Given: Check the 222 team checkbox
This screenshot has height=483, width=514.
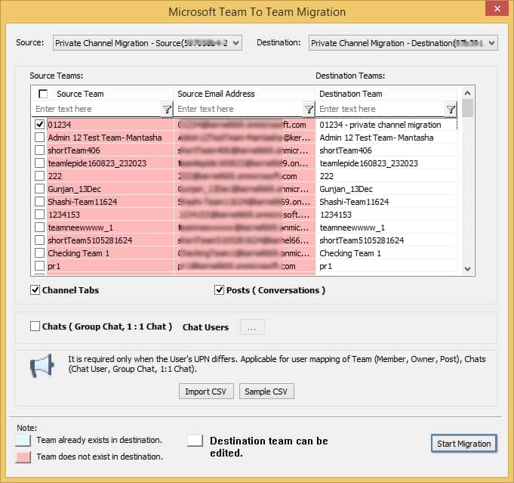Looking at the screenshot, I should pos(40,175).
